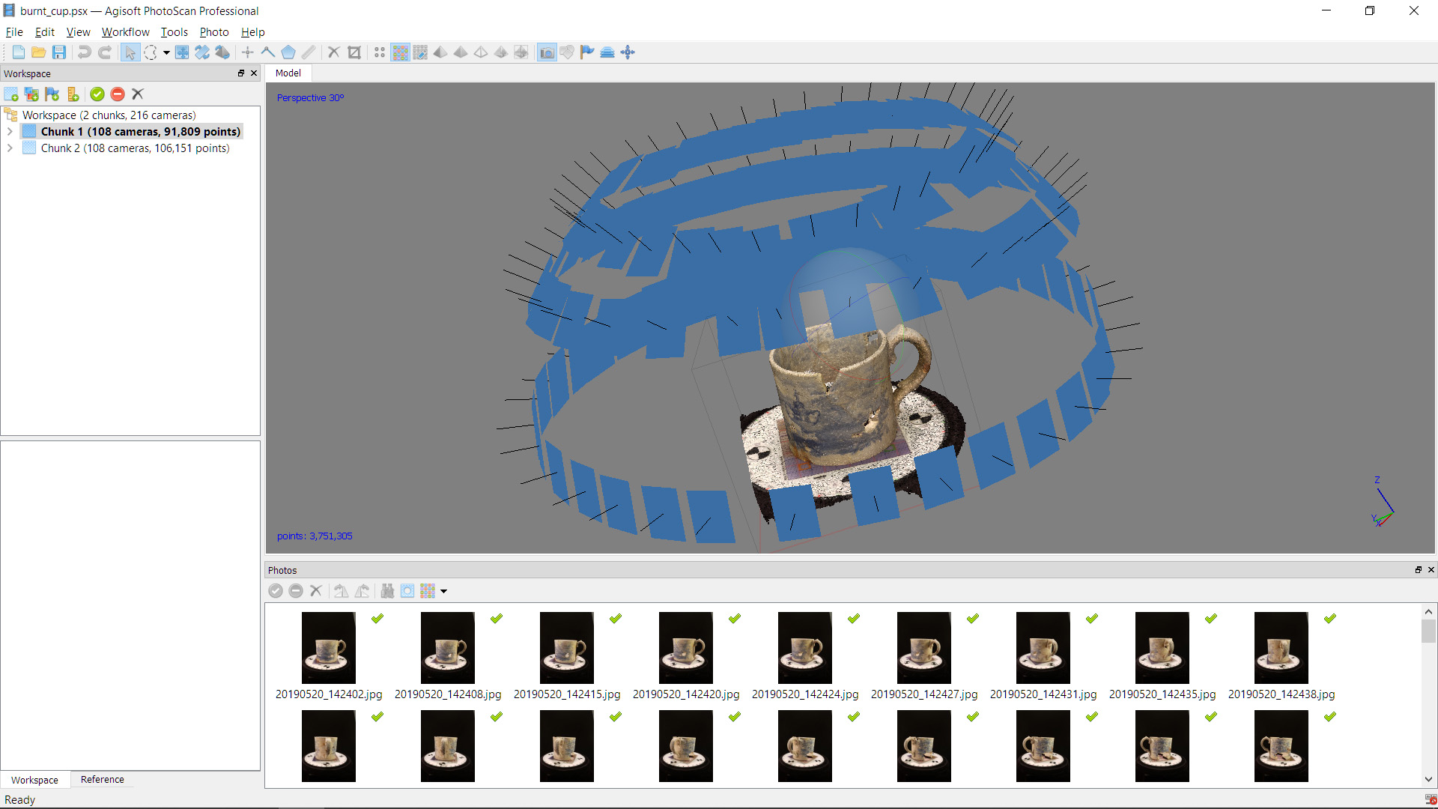Viewport: 1438px width, 809px height.
Task: Click the Enable Cameras green checkmark
Action: pos(97,94)
